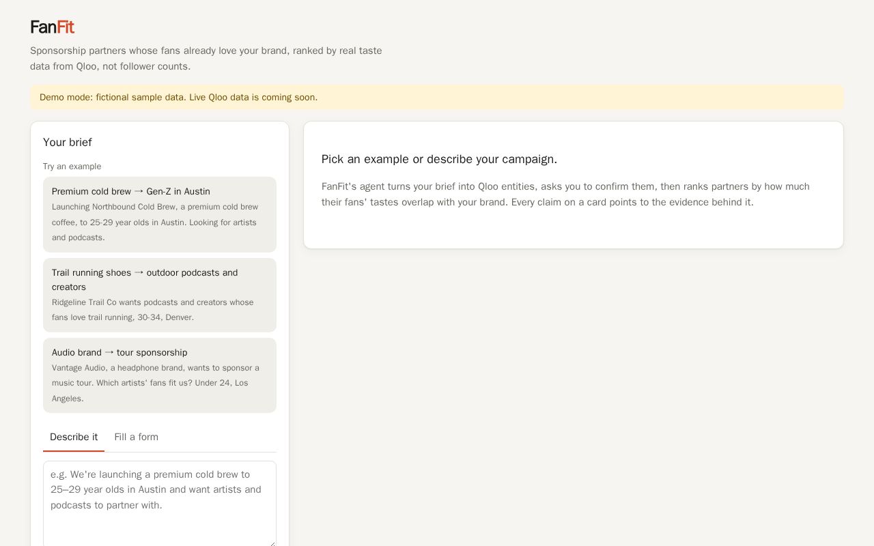Click the Northbound Cold Brew description text

coord(156,222)
